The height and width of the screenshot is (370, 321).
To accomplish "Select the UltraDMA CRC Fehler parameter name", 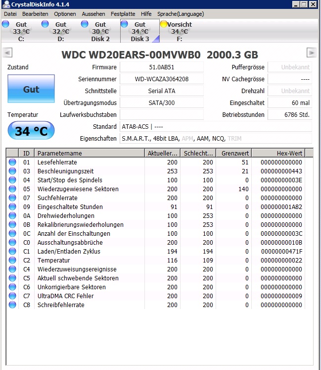I will [65, 296].
